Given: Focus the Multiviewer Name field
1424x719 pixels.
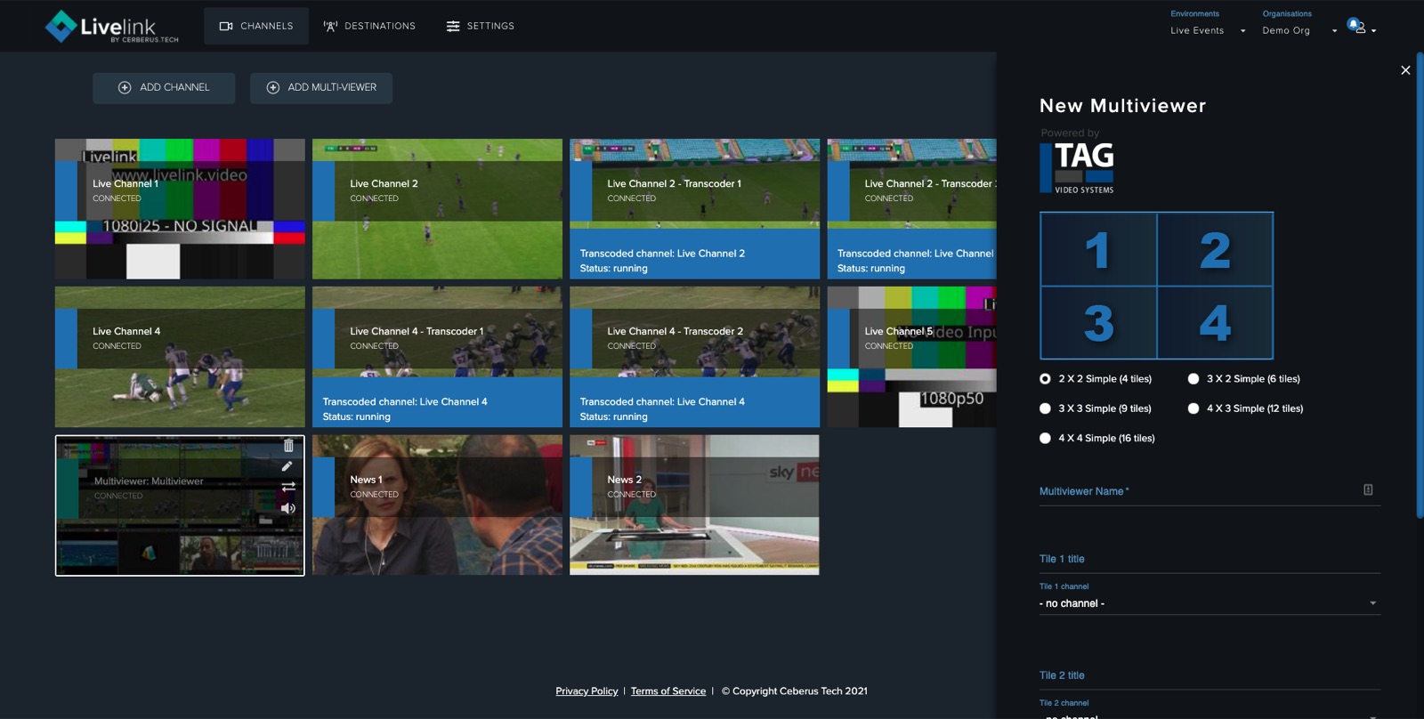Looking at the screenshot, I should [1210, 491].
